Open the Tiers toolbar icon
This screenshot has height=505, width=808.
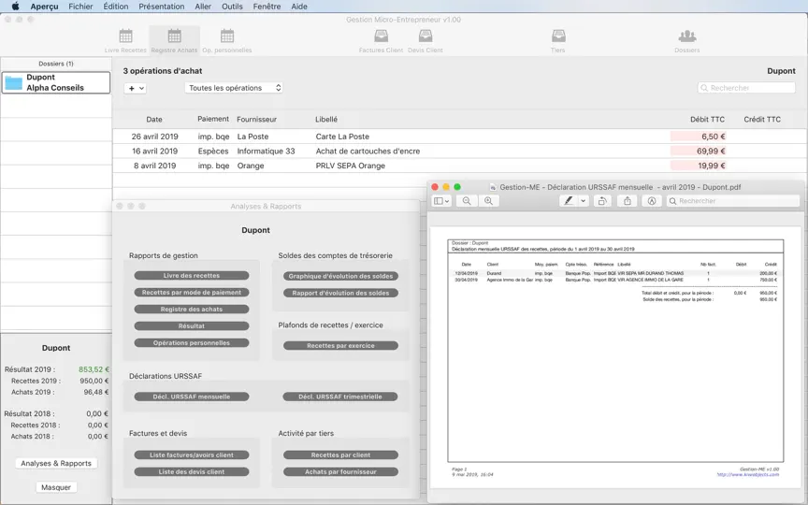pyautogui.click(x=558, y=41)
